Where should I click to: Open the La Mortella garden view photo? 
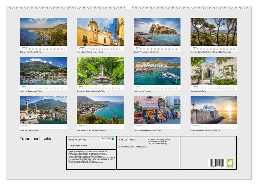pos(214,32)
